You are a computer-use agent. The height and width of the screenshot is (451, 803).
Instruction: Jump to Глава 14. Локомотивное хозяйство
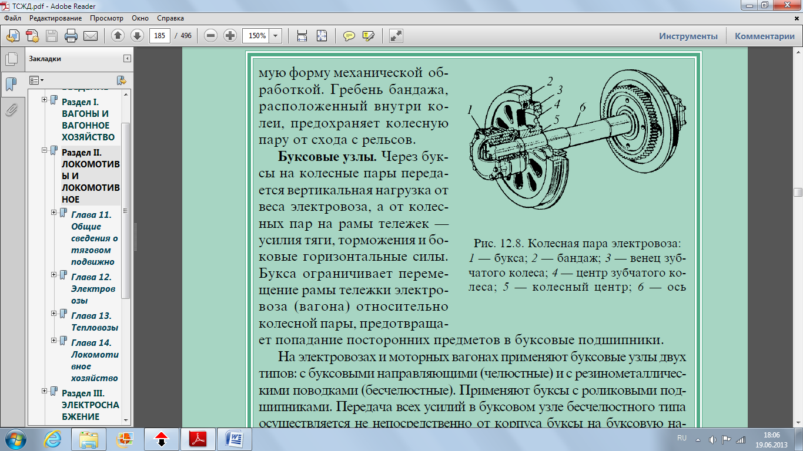(95, 361)
